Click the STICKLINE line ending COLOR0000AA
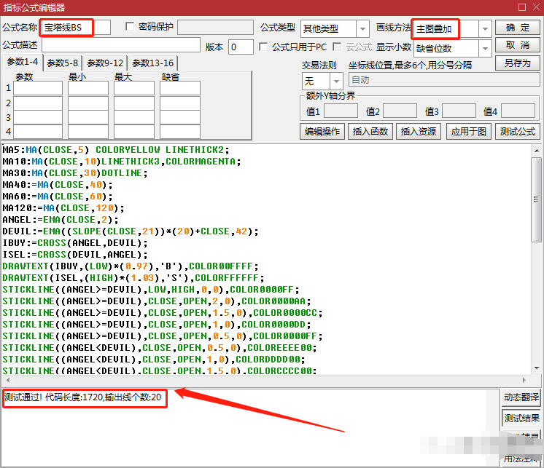 (157, 301)
